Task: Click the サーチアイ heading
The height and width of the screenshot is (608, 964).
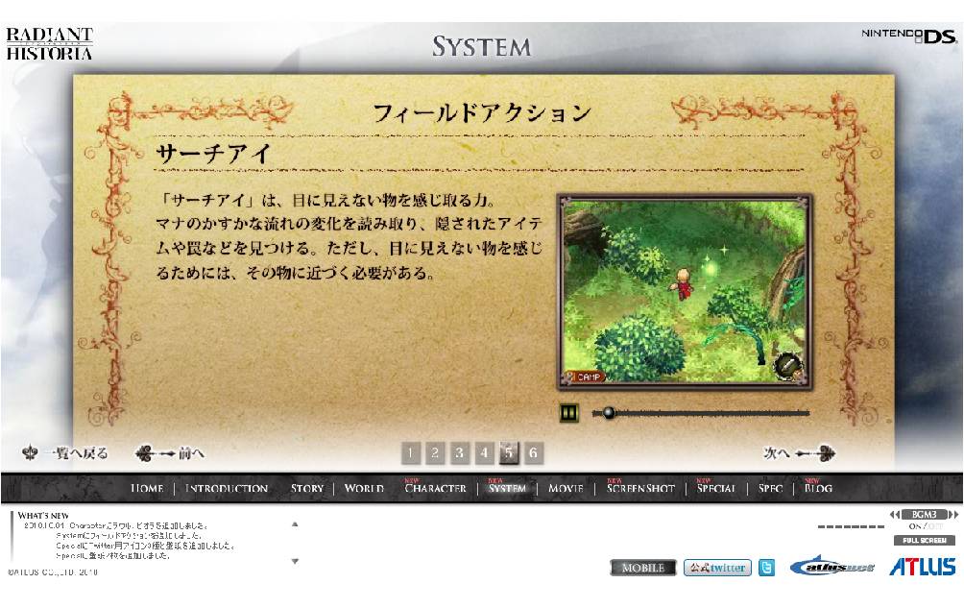Action: tap(213, 153)
